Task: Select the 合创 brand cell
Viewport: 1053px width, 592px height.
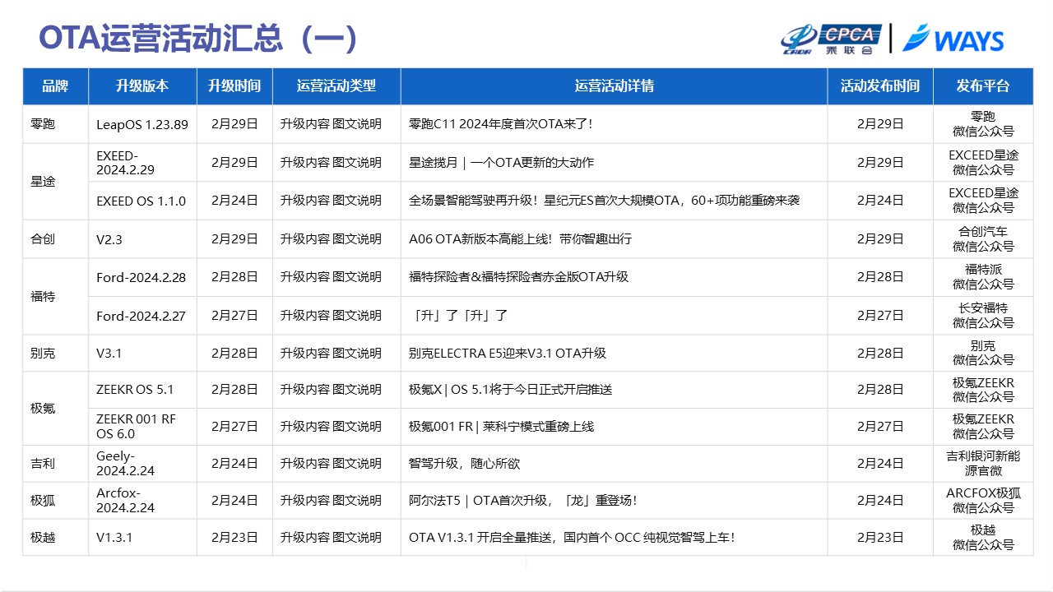Action: coord(55,239)
